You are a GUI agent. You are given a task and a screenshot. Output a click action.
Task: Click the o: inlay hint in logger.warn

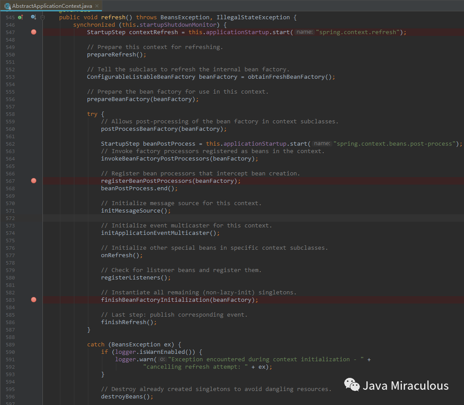pyautogui.click(x=162, y=359)
